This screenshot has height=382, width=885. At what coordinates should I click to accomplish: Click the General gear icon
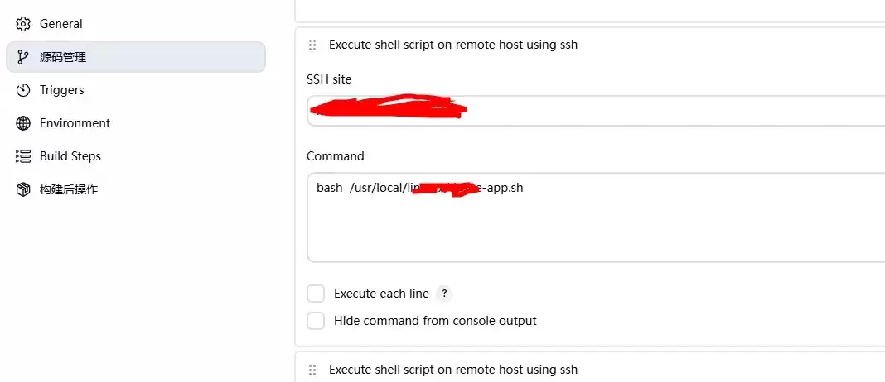coord(23,24)
